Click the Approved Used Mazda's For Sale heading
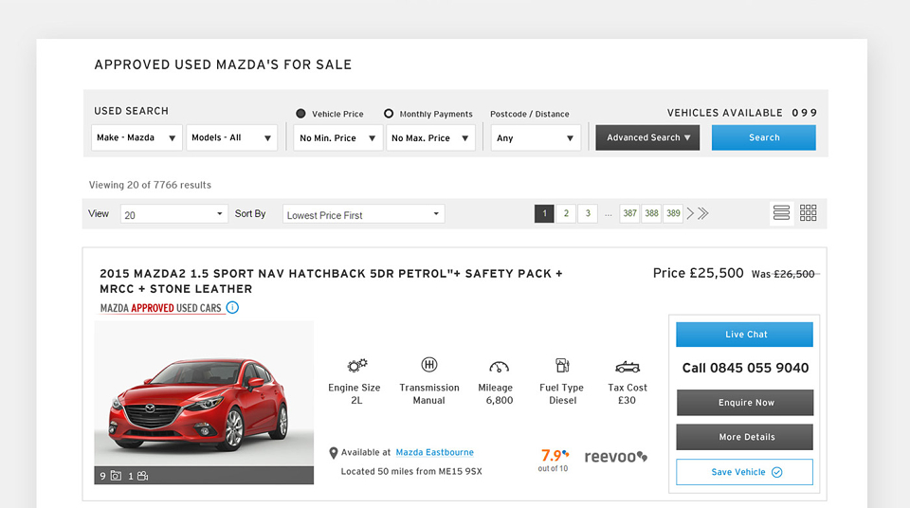910x508 pixels. click(223, 64)
